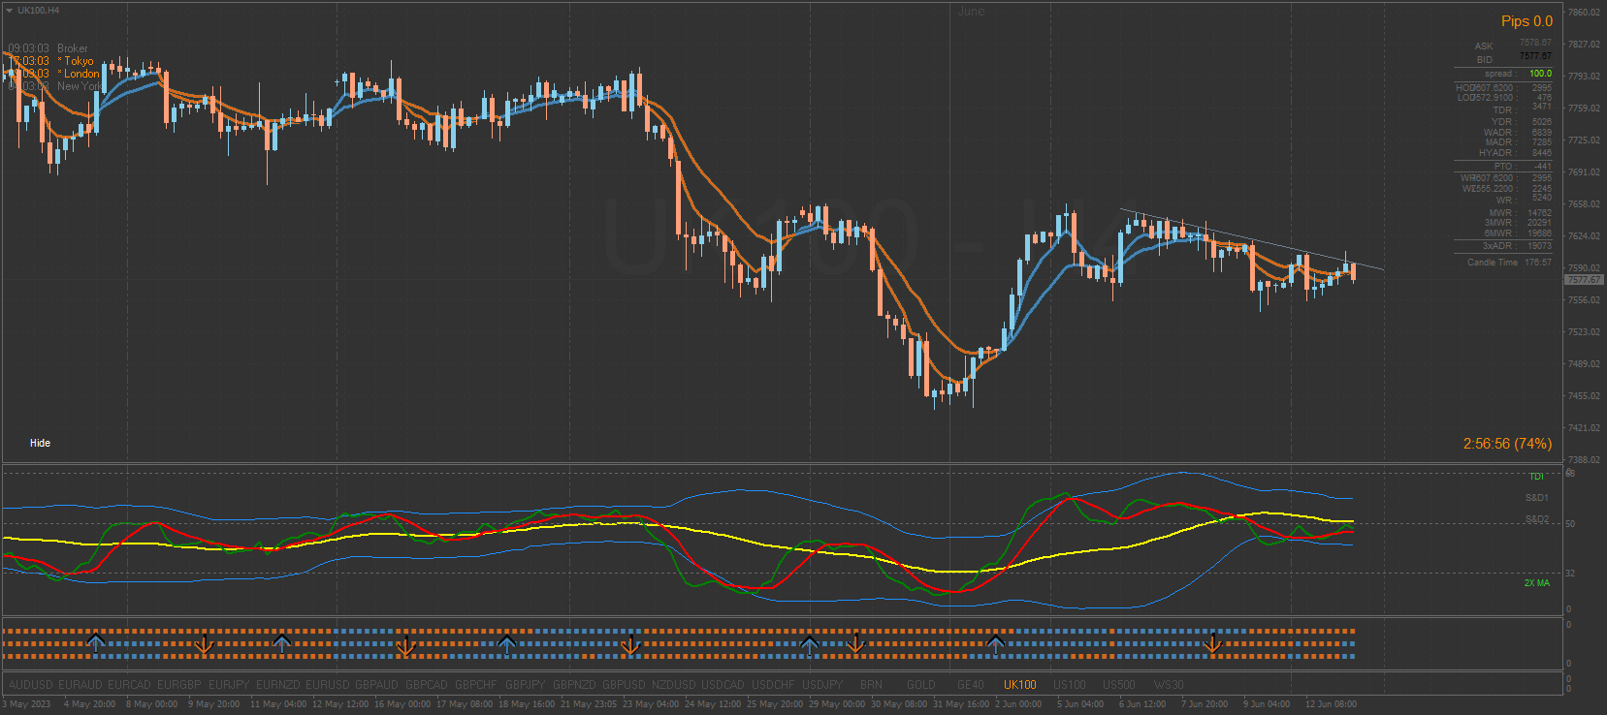This screenshot has width=1607, height=715.
Task: Click the rightmost orange down arrow signal
Action: pyautogui.click(x=1212, y=644)
